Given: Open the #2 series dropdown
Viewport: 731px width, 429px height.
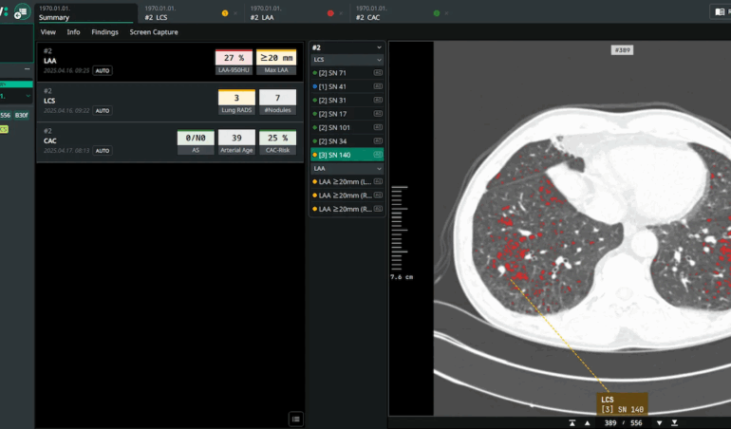Looking at the screenshot, I should point(379,47).
